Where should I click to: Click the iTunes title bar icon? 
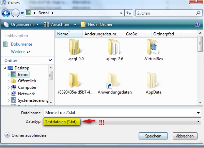(3, 2)
